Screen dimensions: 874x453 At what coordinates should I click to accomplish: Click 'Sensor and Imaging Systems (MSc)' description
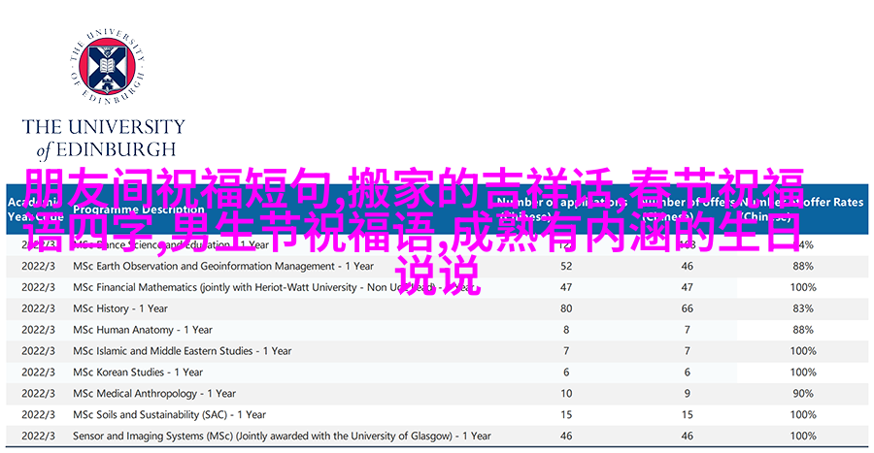pyautogui.click(x=282, y=437)
